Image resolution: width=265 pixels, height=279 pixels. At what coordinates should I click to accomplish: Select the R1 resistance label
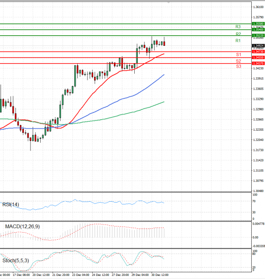[x=238, y=41]
